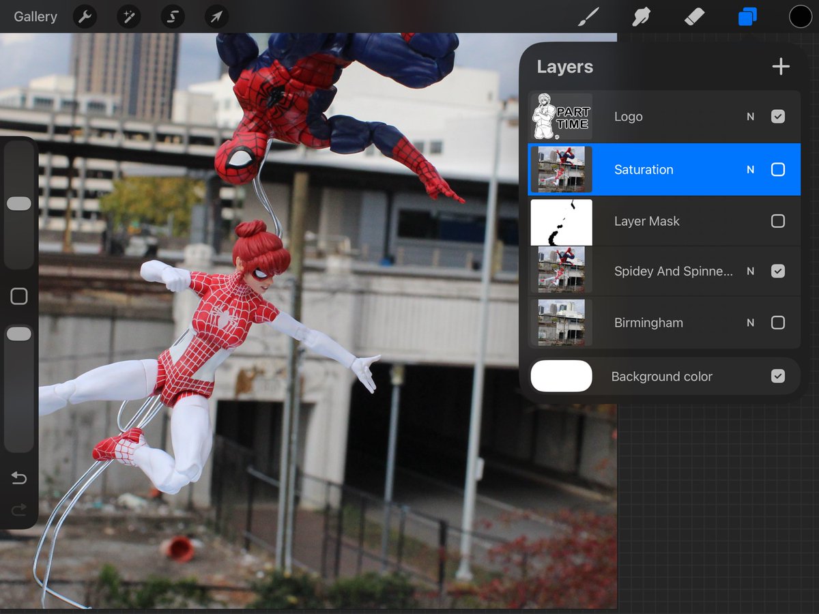The height and width of the screenshot is (614, 819).
Task: Select the Layer Mask label
Action: [647, 221]
